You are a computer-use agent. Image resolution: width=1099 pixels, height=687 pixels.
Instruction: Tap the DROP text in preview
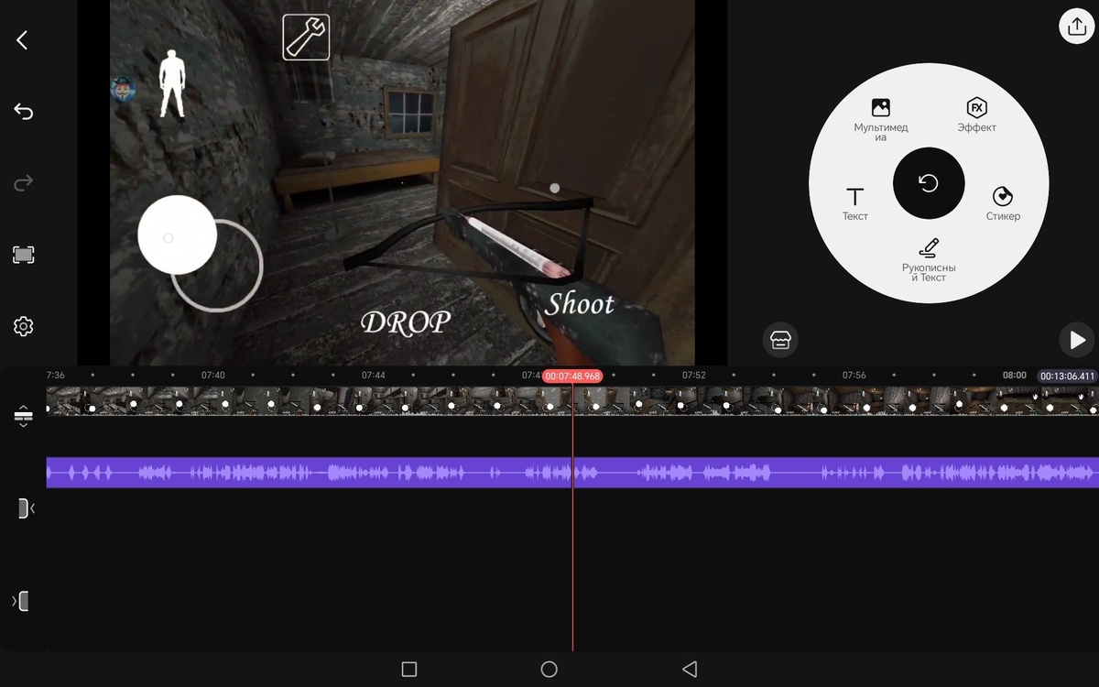coord(406,322)
